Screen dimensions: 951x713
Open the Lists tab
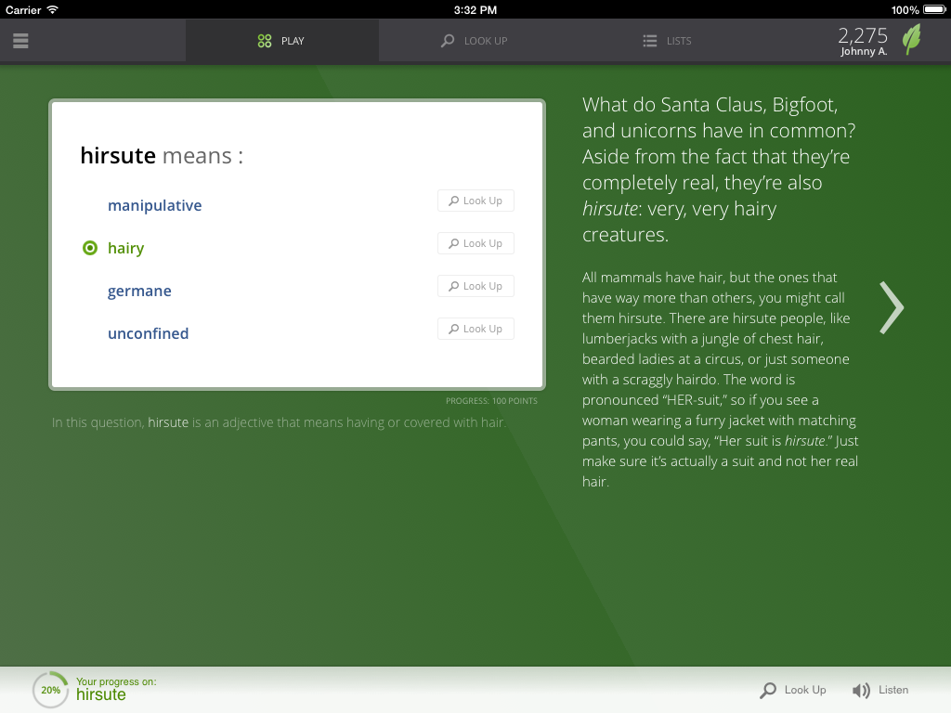[x=667, y=41]
